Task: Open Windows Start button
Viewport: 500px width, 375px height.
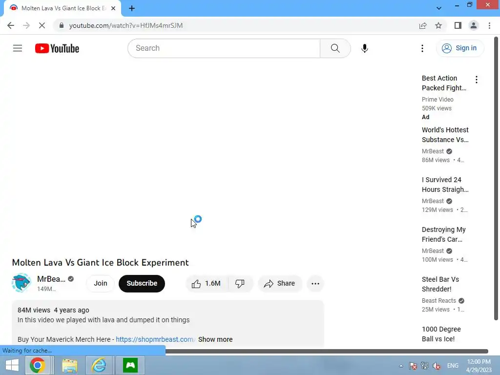Action: coord(12,365)
